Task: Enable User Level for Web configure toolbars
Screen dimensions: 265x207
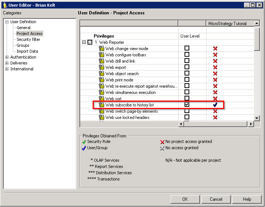Action: point(187,55)
